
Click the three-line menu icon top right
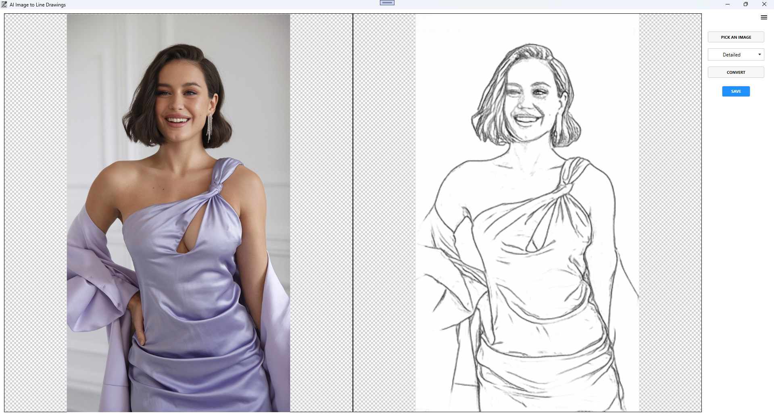[764, 17]
